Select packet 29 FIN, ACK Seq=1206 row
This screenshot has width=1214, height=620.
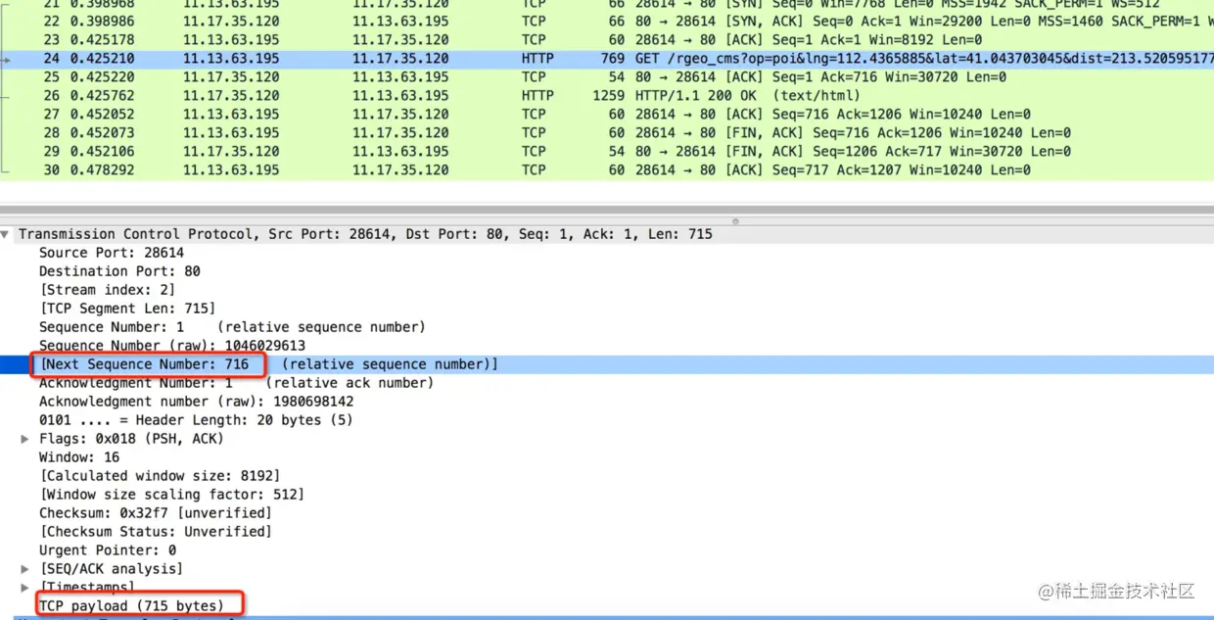pos(607,151)
